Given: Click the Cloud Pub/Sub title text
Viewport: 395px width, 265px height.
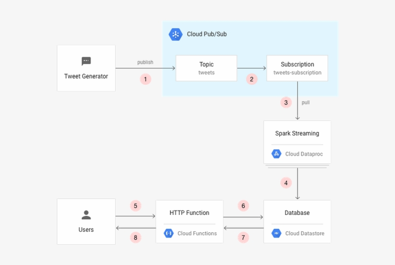Looking at the screenshot, I should click(207, 34).
